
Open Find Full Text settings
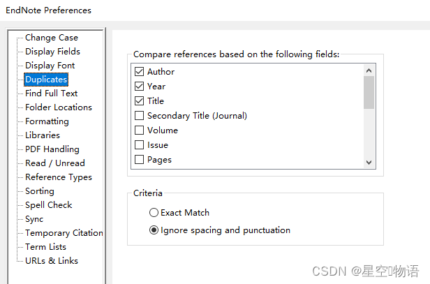pos(51,94)
